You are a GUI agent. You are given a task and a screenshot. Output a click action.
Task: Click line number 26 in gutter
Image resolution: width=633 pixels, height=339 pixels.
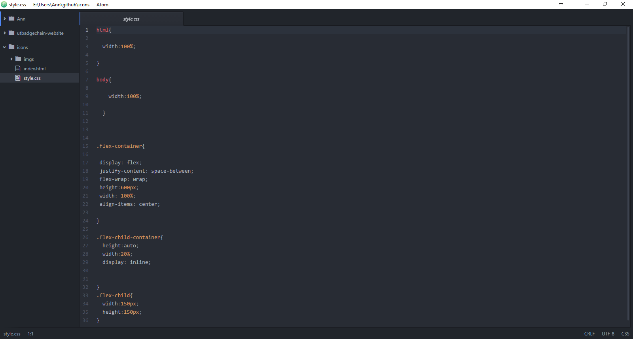pyautogui.click(x=85, y=237)
